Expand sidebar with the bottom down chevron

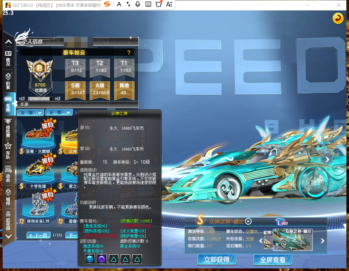(8, 236)
